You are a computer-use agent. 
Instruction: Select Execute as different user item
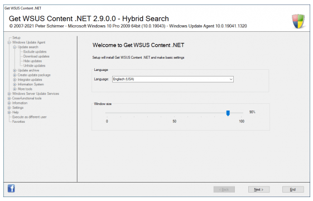pyautogui.click(x=30, y=117)
